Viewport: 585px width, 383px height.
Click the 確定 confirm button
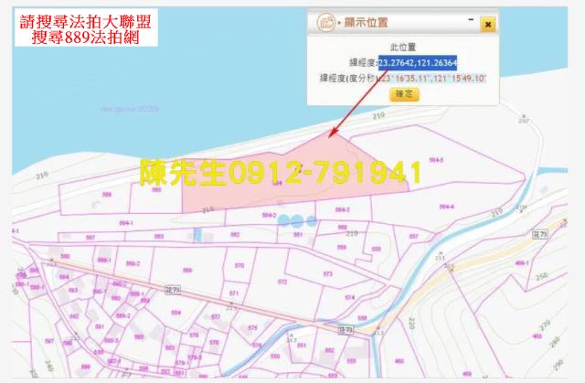pos(403,94)
